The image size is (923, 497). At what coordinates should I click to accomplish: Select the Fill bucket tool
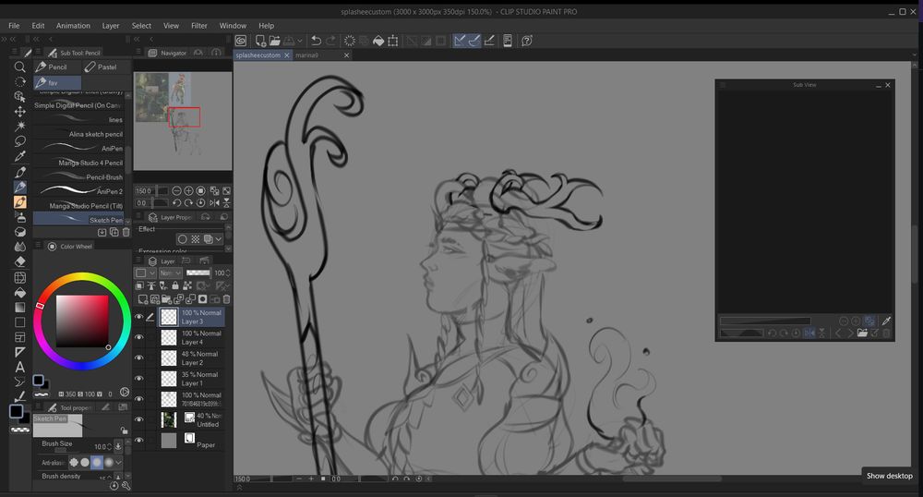coord(19,292)
